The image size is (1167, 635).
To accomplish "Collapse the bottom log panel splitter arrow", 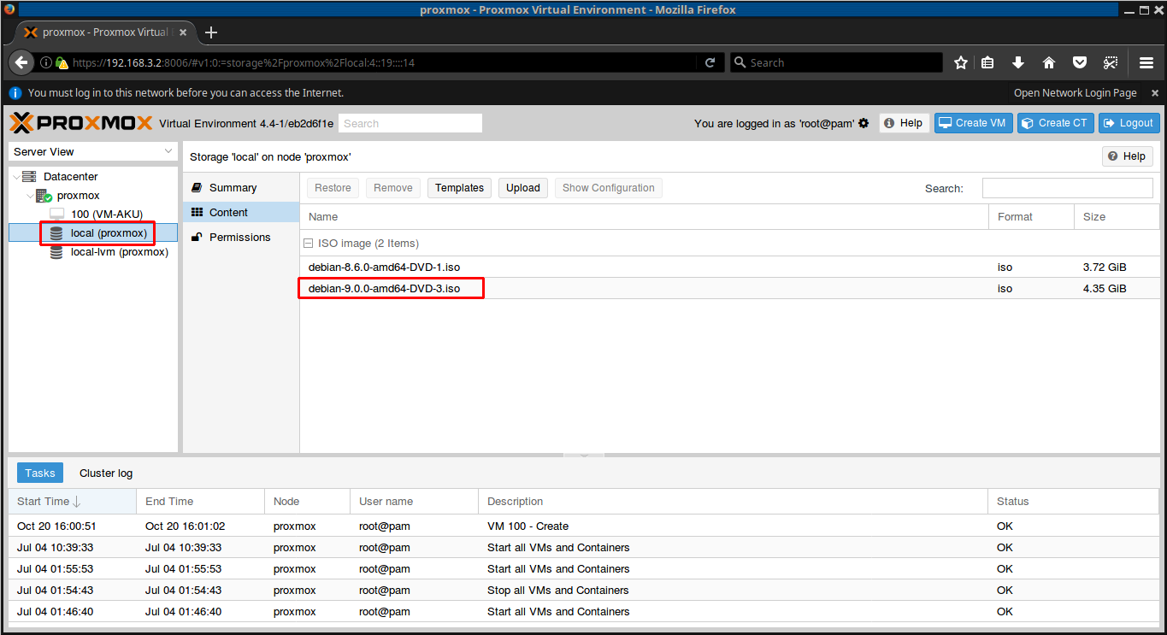I will click(x=585, y=456).
